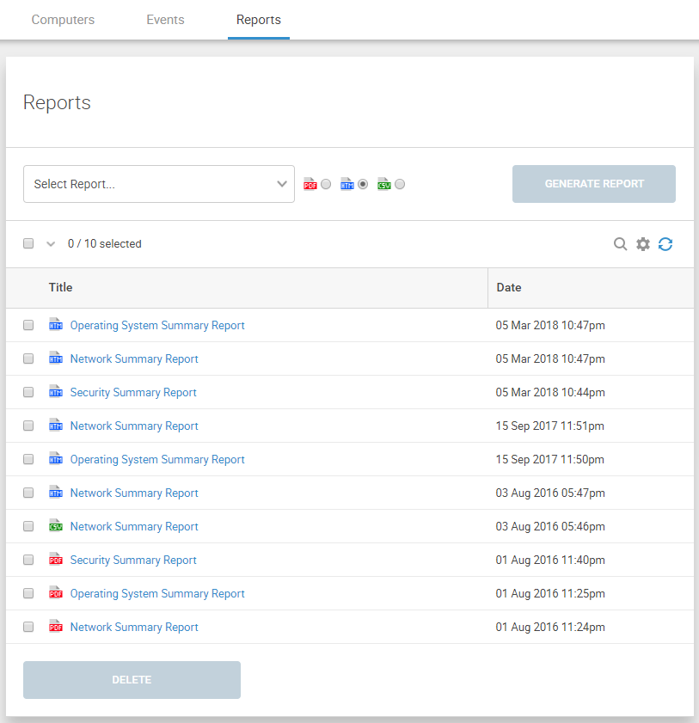Sort by the Title column header
Viewport: 699px width, 723px height.
tap(60, 287)
